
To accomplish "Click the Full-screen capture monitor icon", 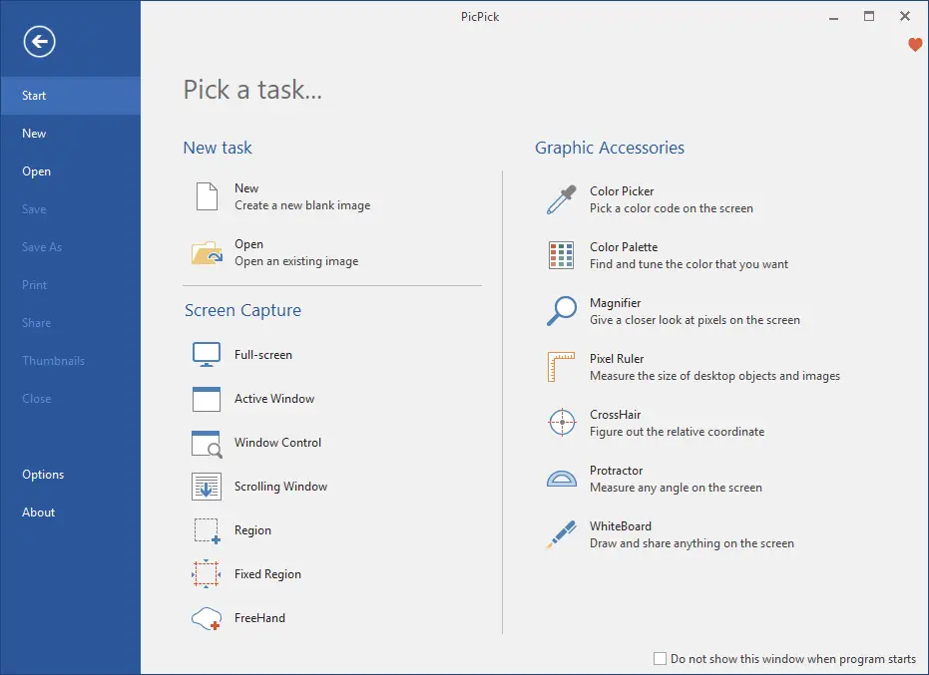I will [207, 355].
